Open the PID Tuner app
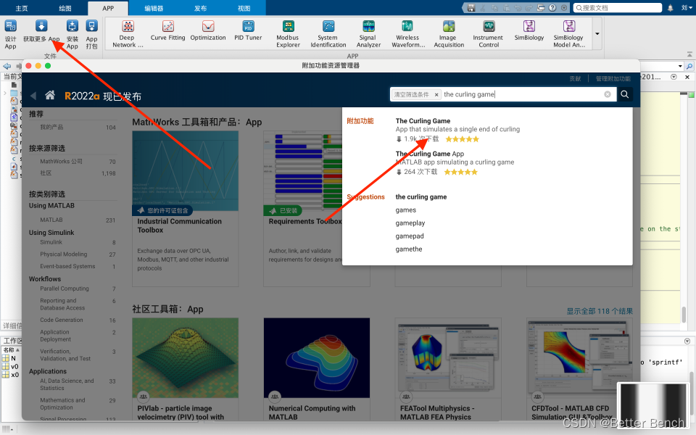This screenshot has height=435, width=696. [x=248, y=30]
